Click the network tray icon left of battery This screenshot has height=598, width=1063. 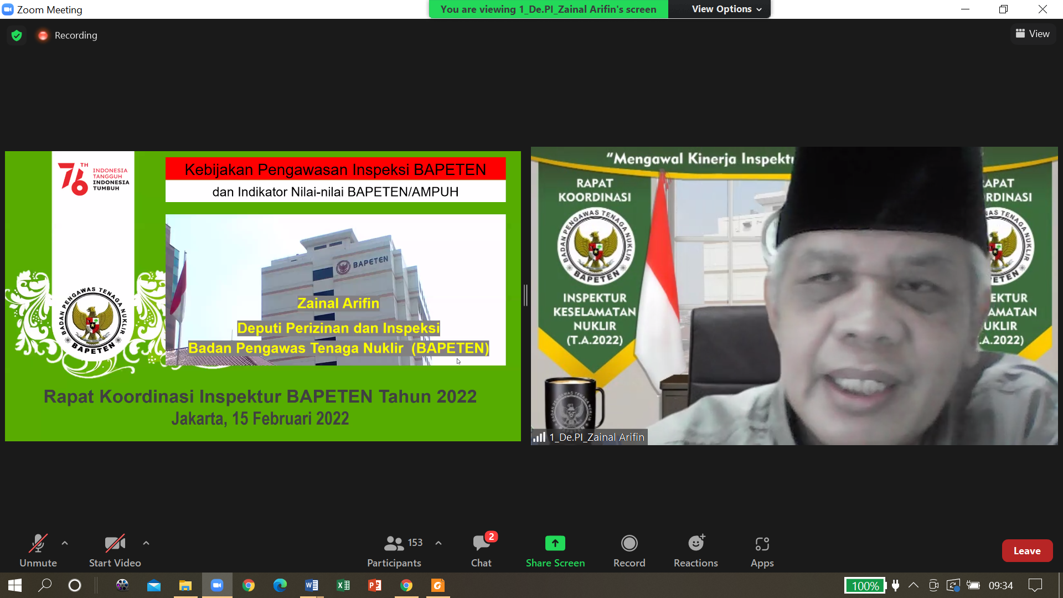(953, 585)
